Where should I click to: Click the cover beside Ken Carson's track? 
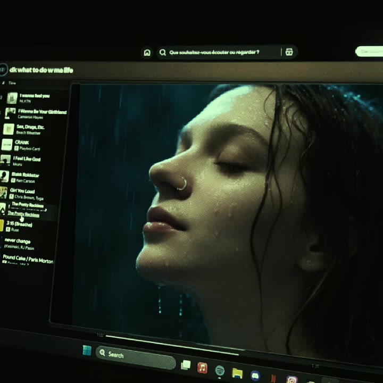[x=4, y=177]
